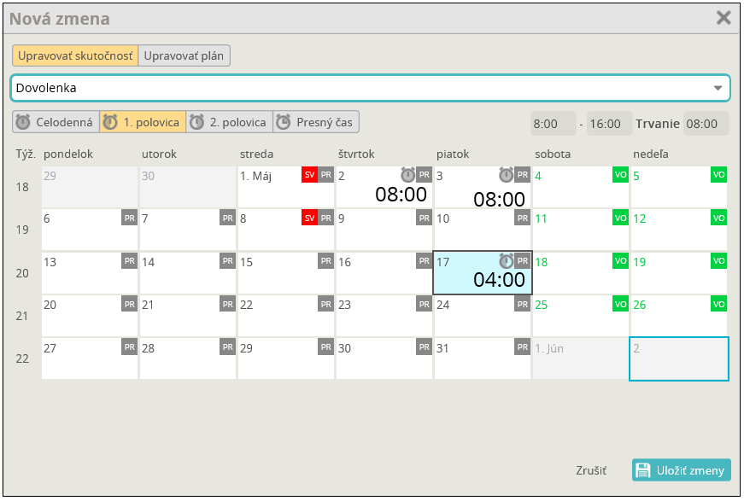The image size is (744, 501).
Task: Switch to Upravovať plán tab
Action: [185, 56]
